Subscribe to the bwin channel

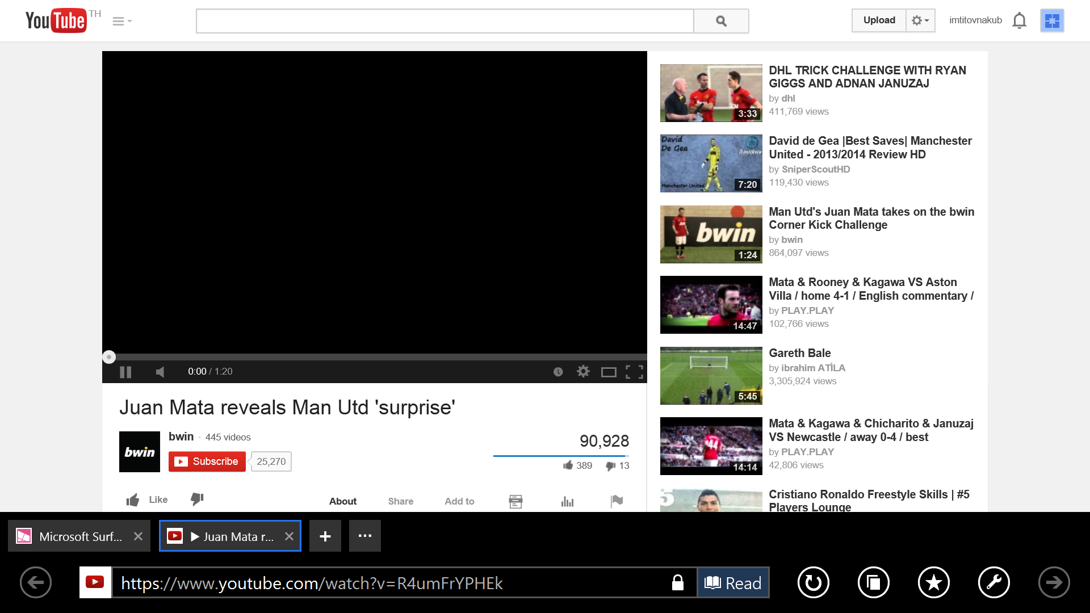207,461
